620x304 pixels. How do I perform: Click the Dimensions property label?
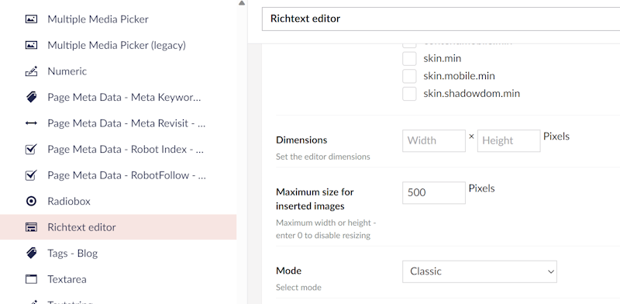tap(301, 140)
